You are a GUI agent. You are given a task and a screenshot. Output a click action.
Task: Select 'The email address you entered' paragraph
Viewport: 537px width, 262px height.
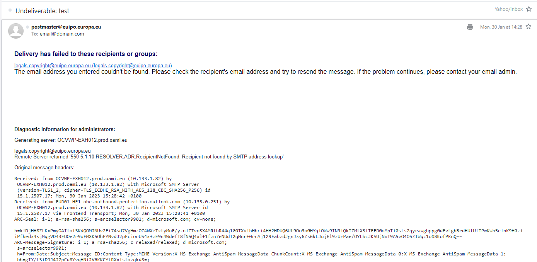[266, 72]
